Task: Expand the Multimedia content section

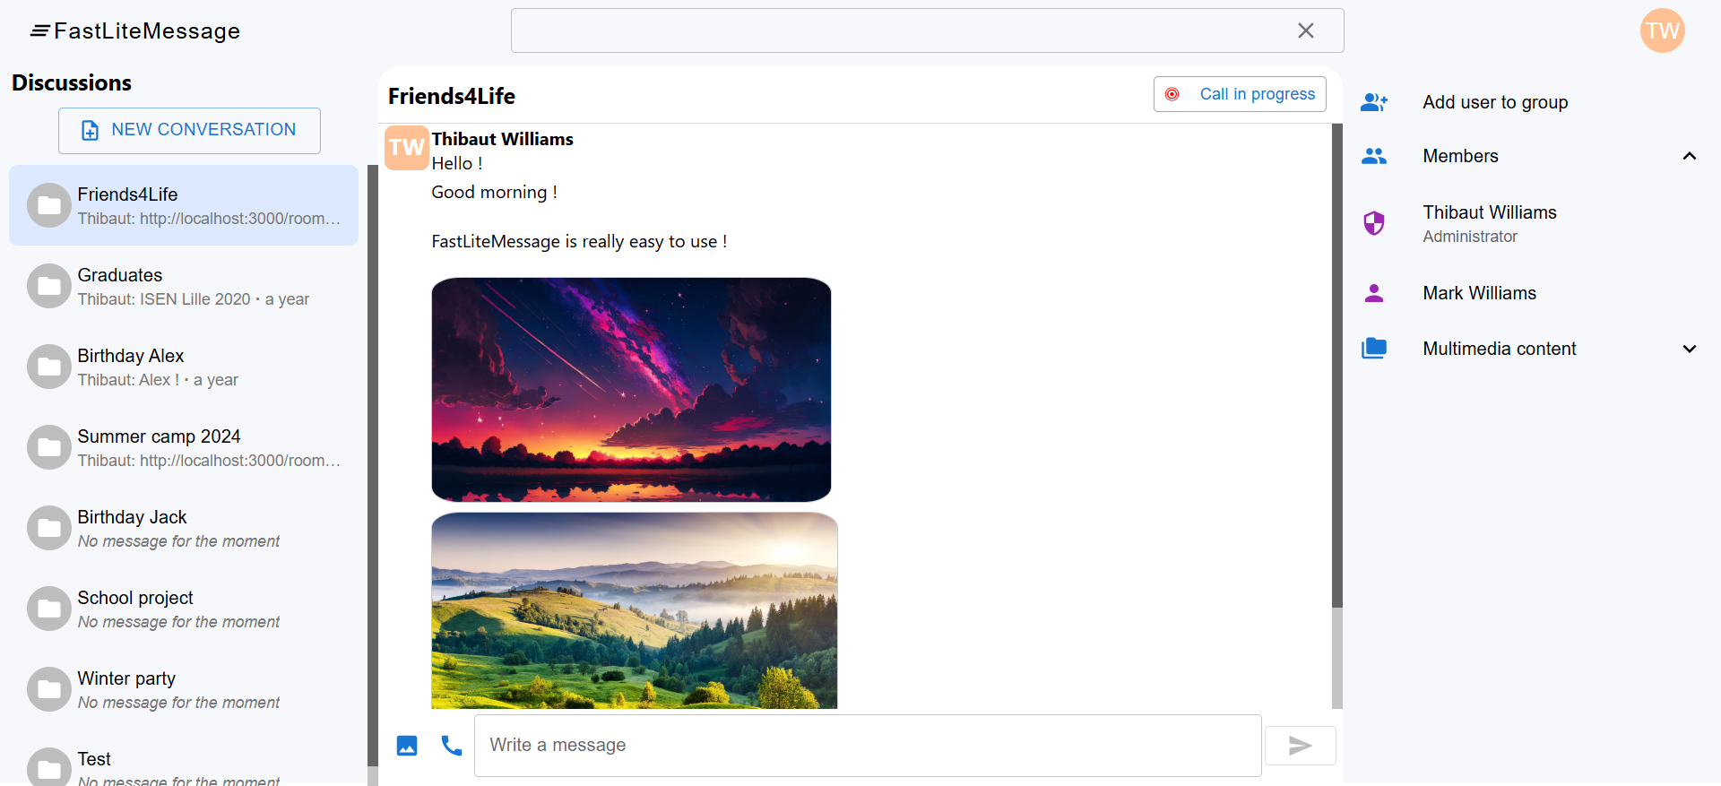Action: (x=1690, y=349)
